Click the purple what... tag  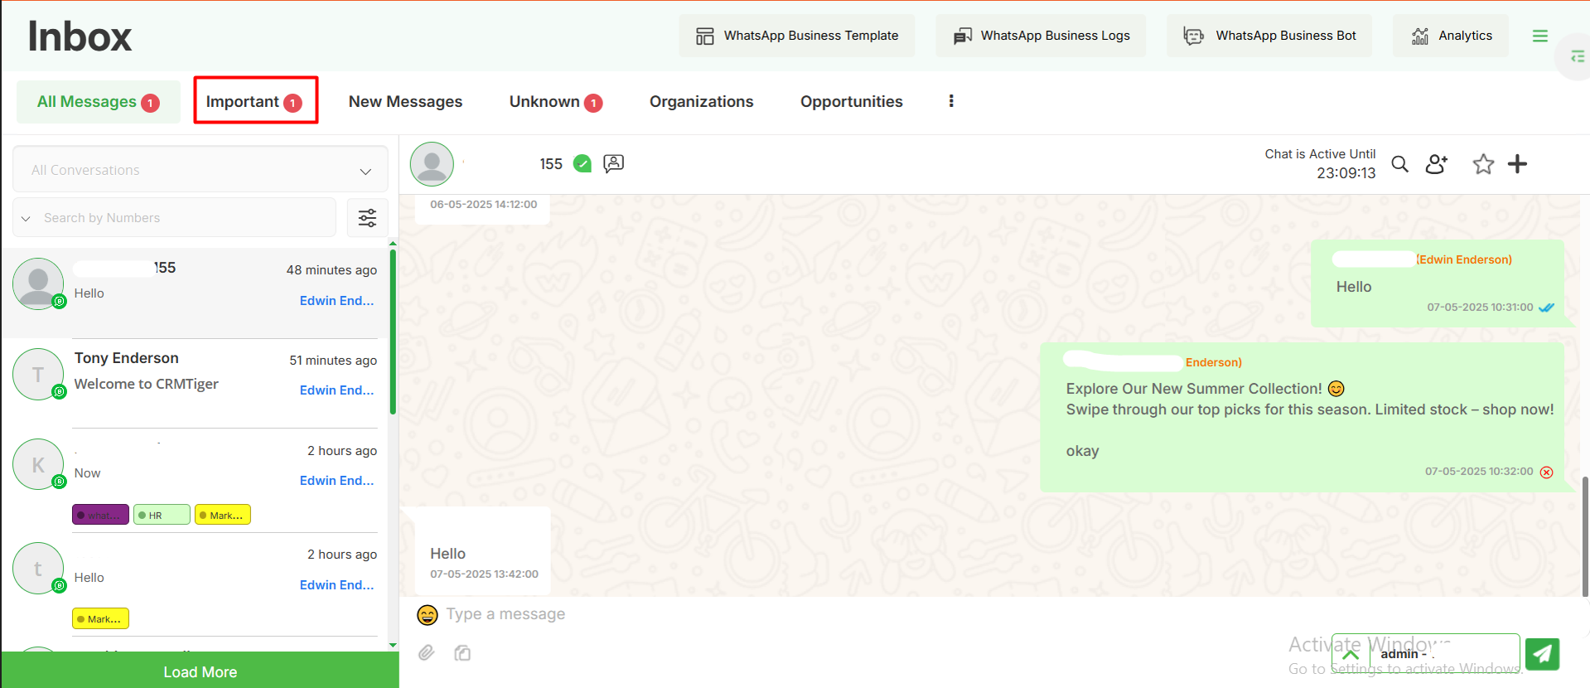tap(100, 515)
